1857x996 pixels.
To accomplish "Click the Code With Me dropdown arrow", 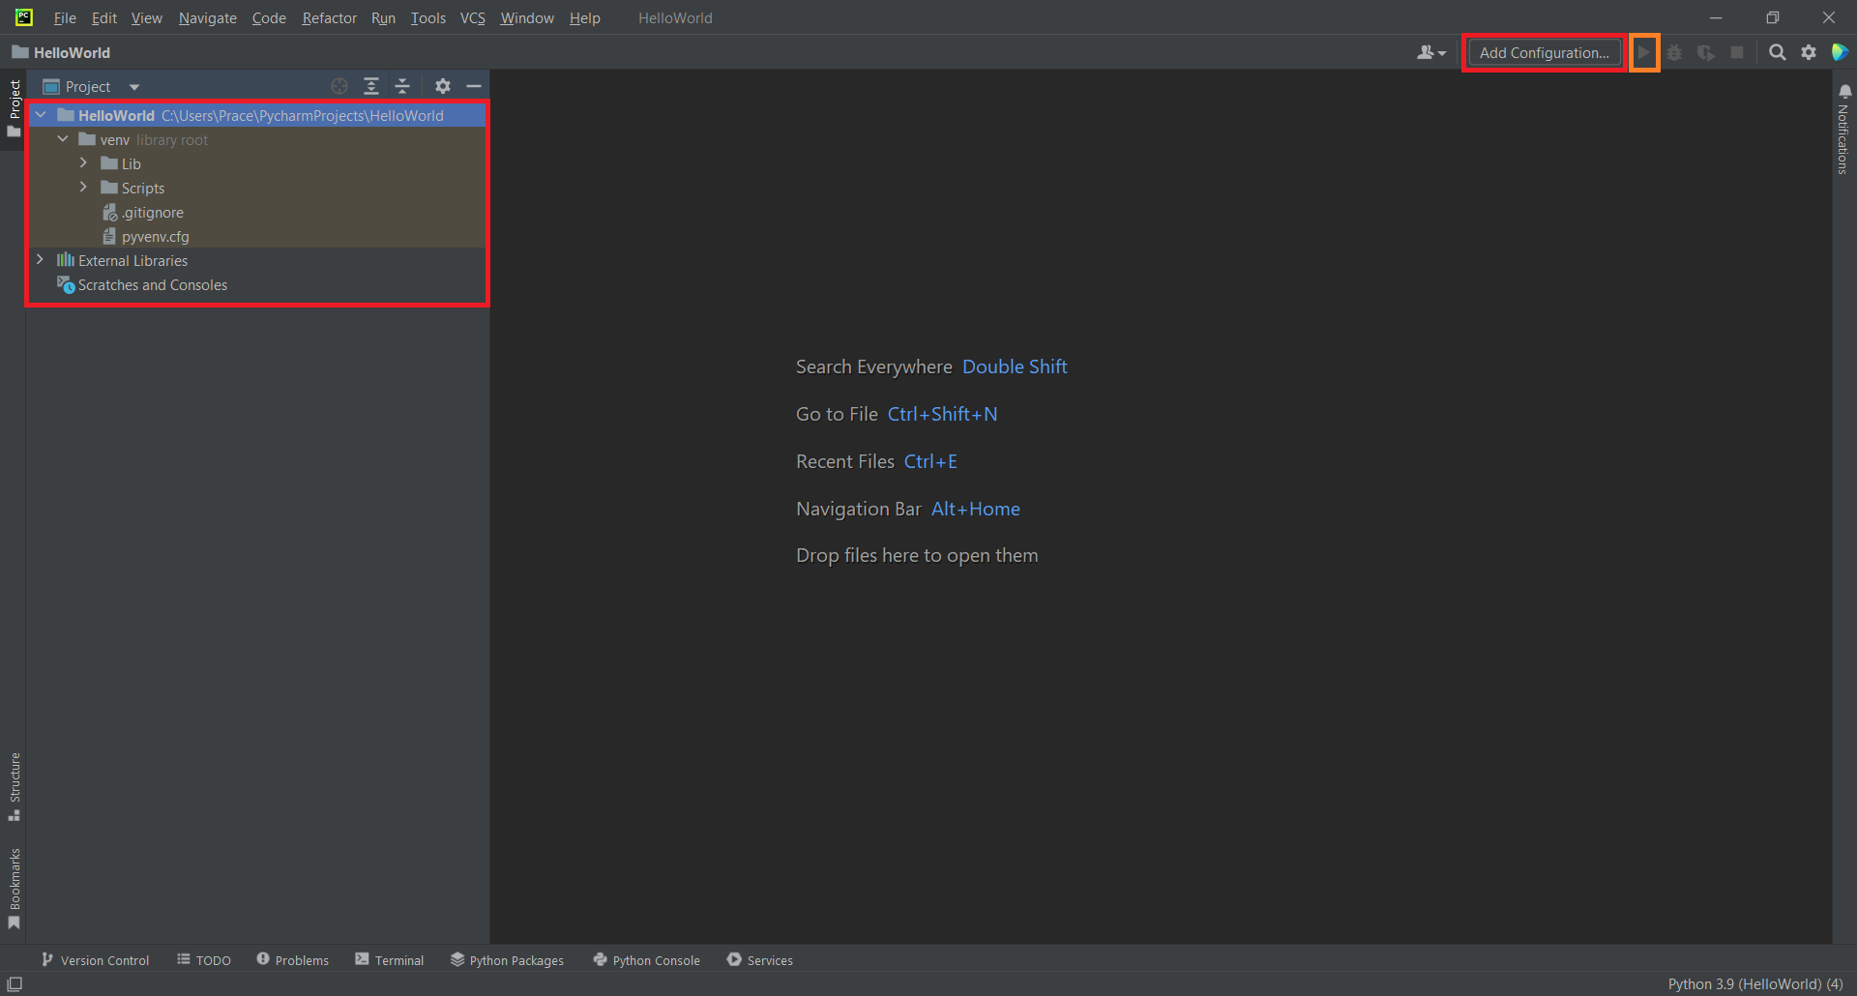I will (1442, 53).
